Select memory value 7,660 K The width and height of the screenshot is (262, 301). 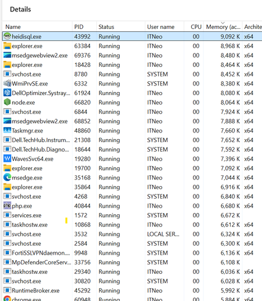(230, 131)
